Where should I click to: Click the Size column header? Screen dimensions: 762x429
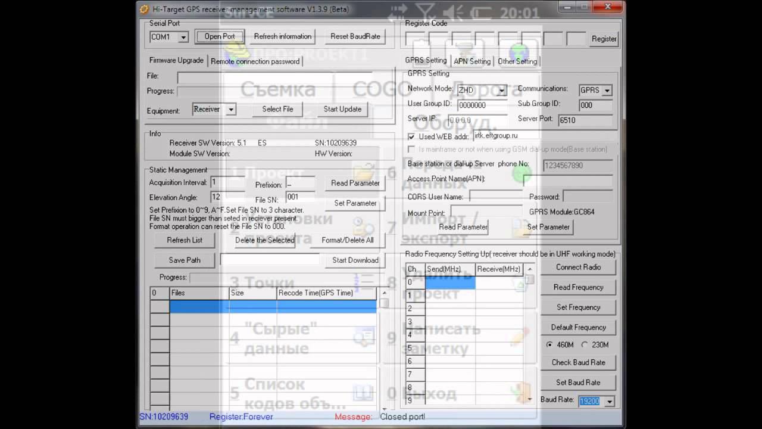pos(253,293)
